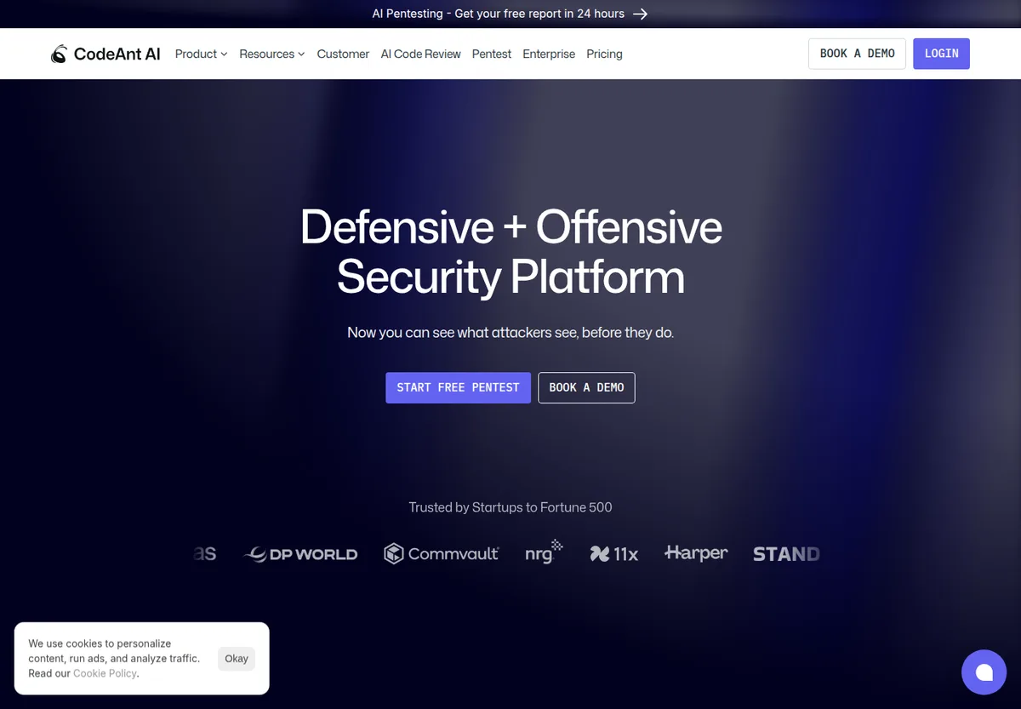Click the 'Defensive + Offensive Security Platform' heading

510,252
